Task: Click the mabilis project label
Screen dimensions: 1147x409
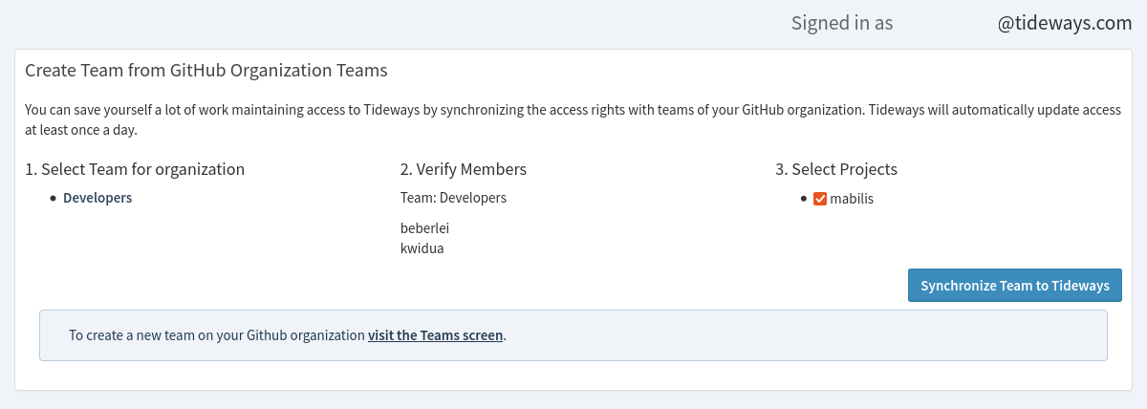Action: [852, 199]
